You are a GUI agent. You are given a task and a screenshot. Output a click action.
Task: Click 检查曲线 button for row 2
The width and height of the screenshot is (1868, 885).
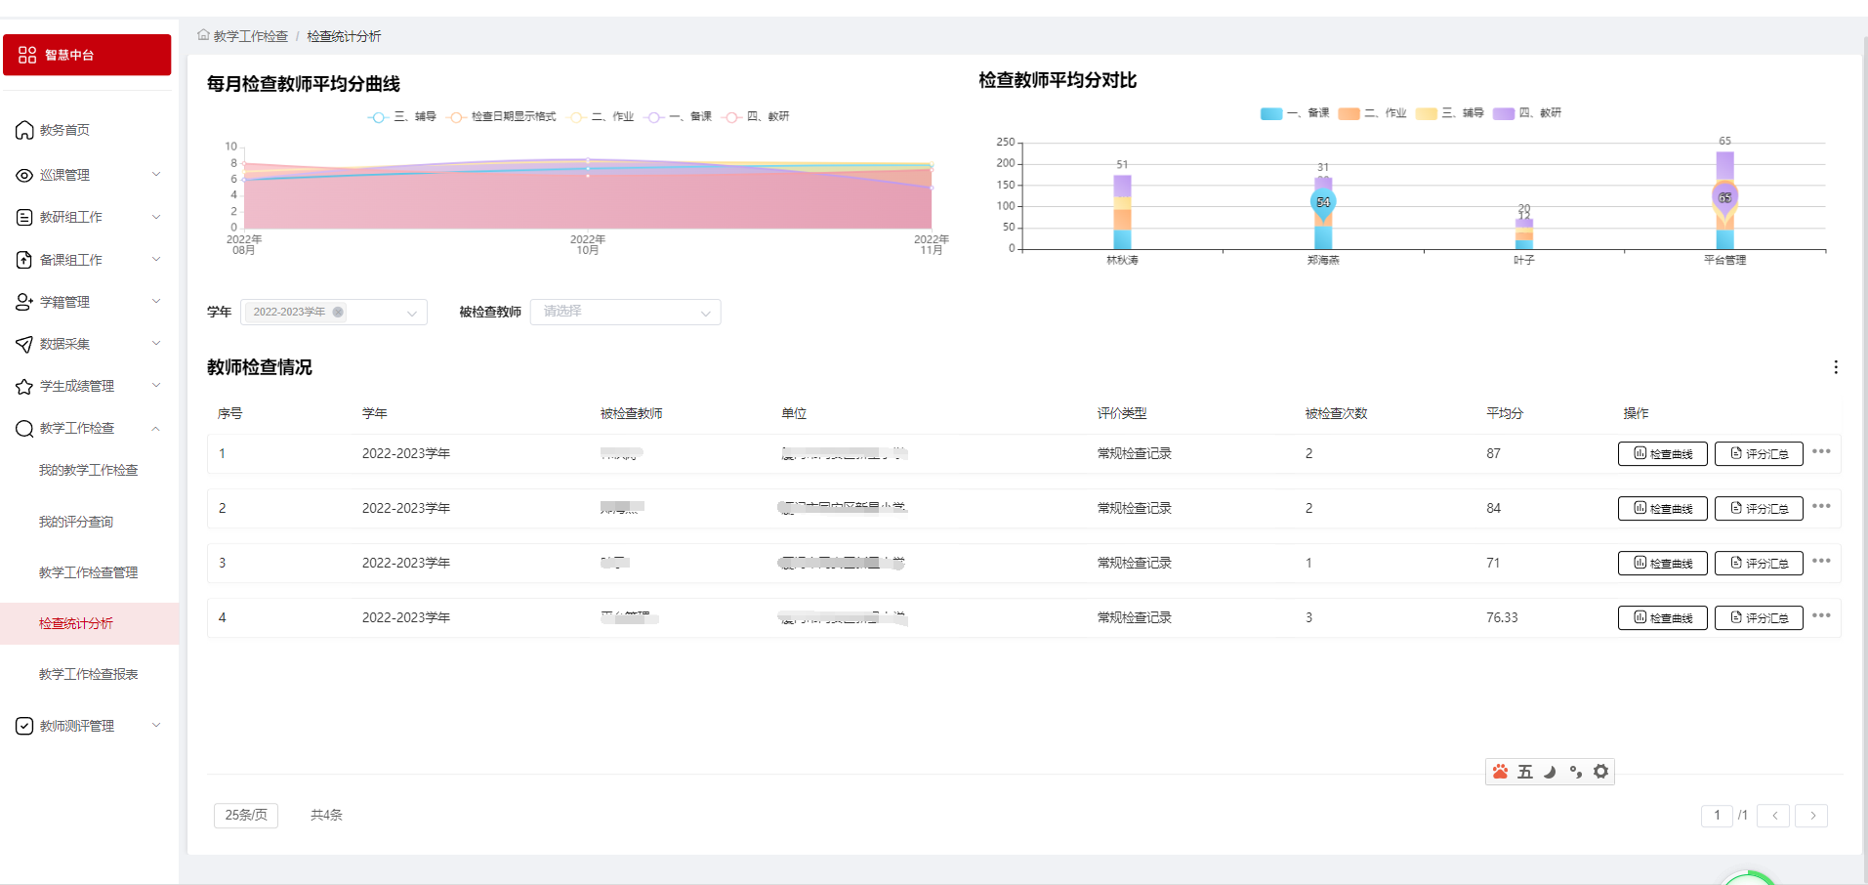(x=1662, y=509)
